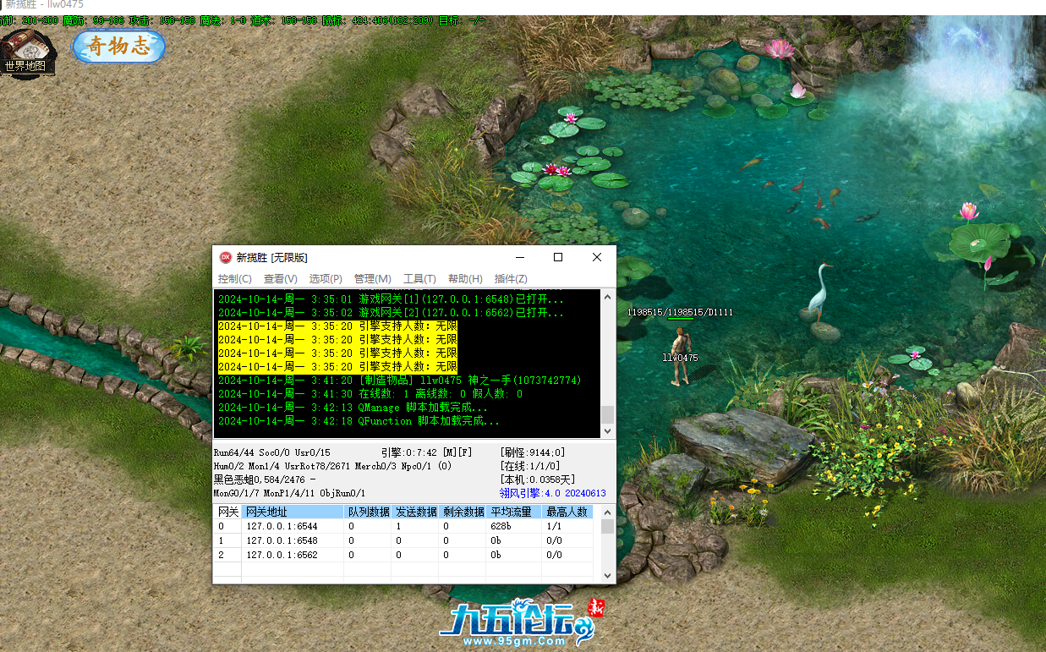This screenshot has width=1046, height=652.
Task: Minimize the 新揽胜 server window
Action: (518, 257)
